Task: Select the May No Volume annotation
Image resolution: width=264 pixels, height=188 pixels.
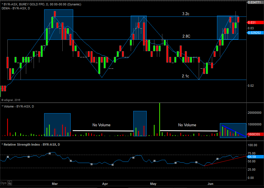Action: point(187,125)
